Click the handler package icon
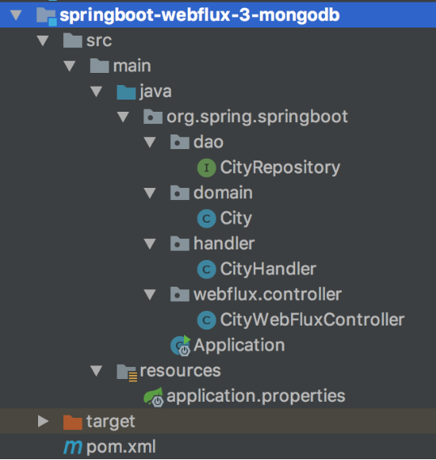The image size is (436, 460). pos(179,244)
